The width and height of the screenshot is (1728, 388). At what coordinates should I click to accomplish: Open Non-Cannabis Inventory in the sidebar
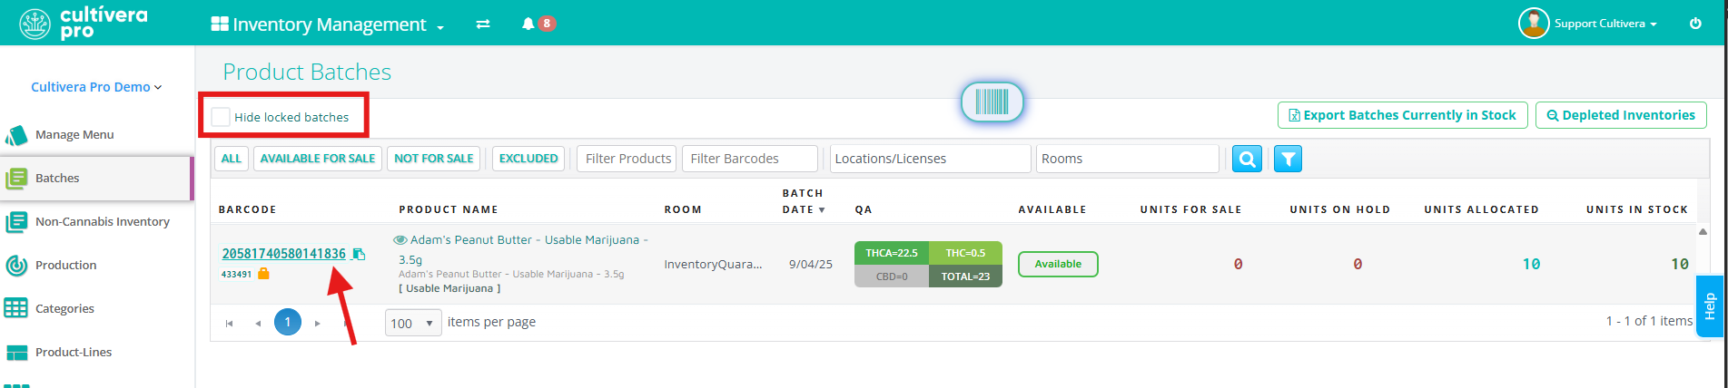tap(102, 221)
